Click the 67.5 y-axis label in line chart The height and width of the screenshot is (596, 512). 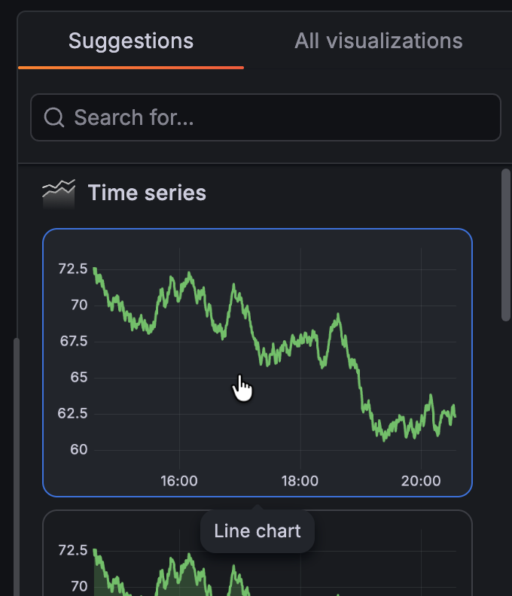coord(74,341)
